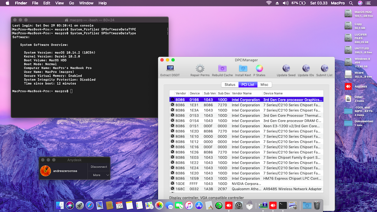Image resolution: width=377 pixels, height=212 pixels.
Task: Open the volume control in menu bar
Action: (x=285, y=3)
